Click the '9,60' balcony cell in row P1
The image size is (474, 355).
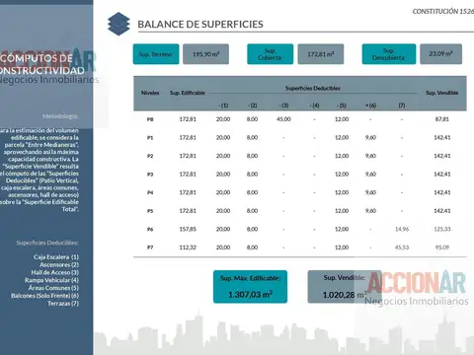click(x=370, y=138)
